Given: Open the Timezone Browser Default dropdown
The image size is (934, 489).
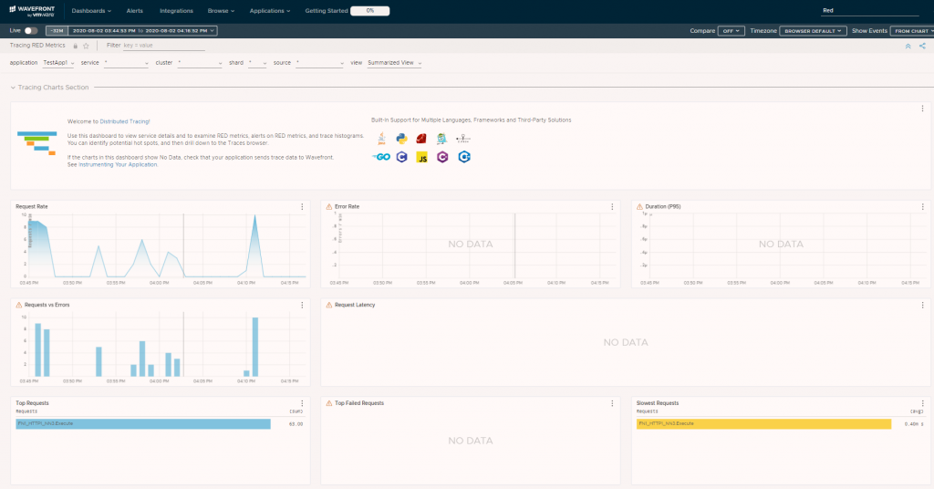Looking at the screenshot, I should point(813,31).
